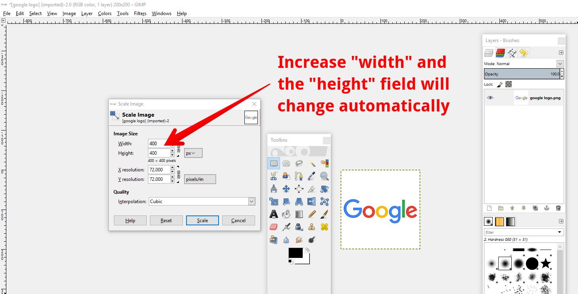Open the Image menu
This screenshot has width=578, height=294.
pyautogui.click(x=69, y=13)
